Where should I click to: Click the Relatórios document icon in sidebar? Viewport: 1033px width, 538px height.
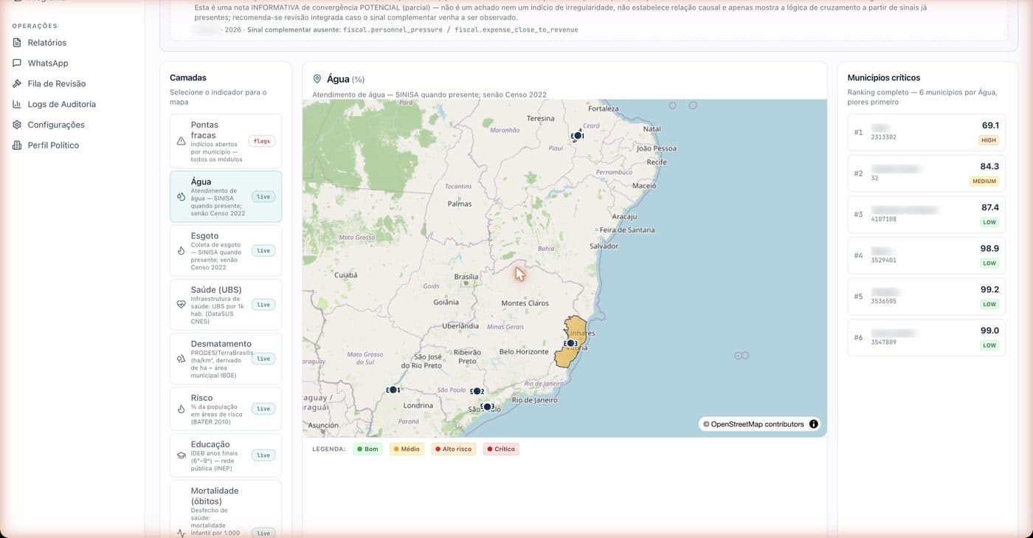[x=17, y=43]
